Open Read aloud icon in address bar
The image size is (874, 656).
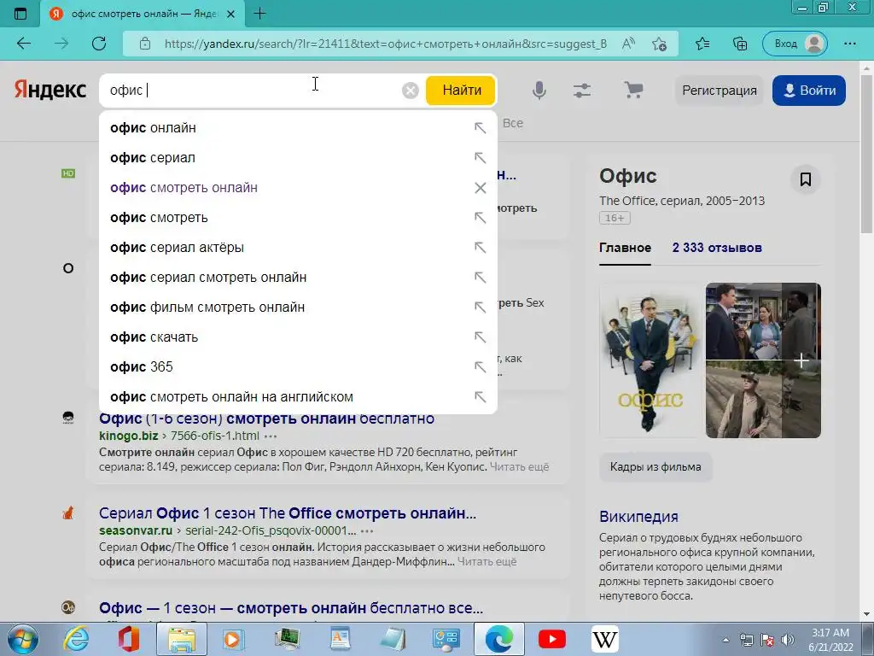pyautogui.click(x=628, y=44)
